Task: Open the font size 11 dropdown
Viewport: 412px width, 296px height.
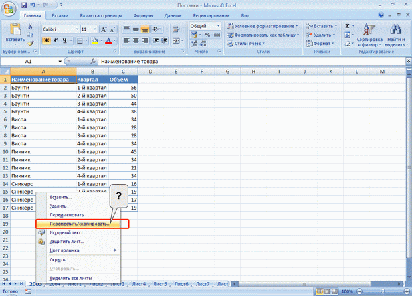Action: click(x=95, y=29)
